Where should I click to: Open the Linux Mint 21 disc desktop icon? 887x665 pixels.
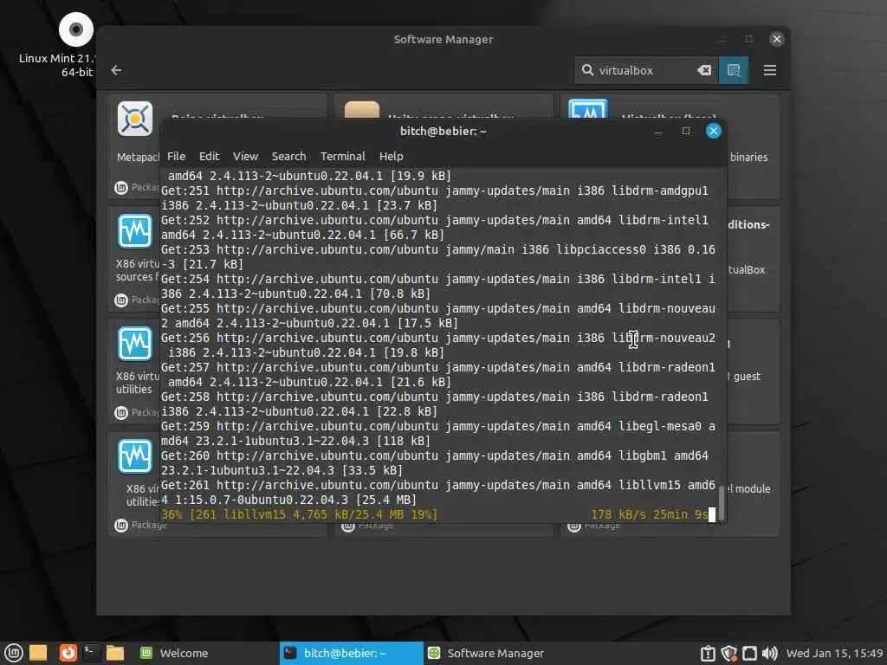pyautogui.click(x=76, y=29)
